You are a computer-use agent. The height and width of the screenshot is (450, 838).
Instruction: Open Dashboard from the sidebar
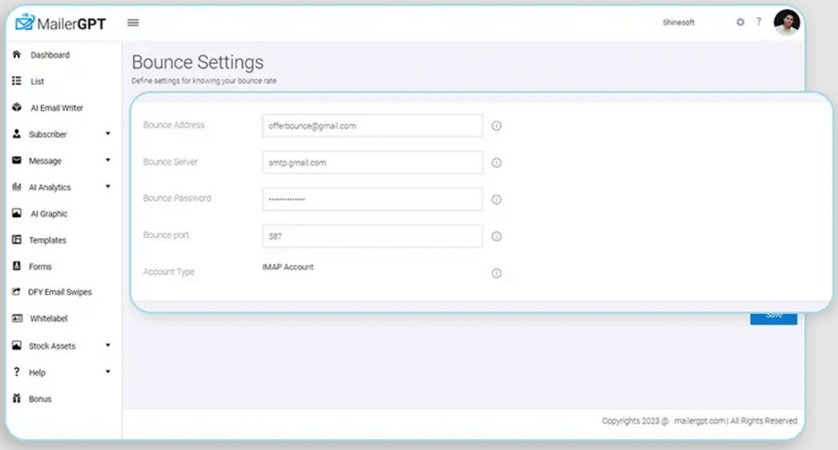[x=51, y=55]
